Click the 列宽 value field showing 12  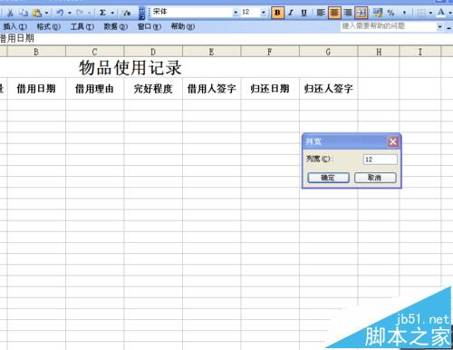(x=381, y=160)
